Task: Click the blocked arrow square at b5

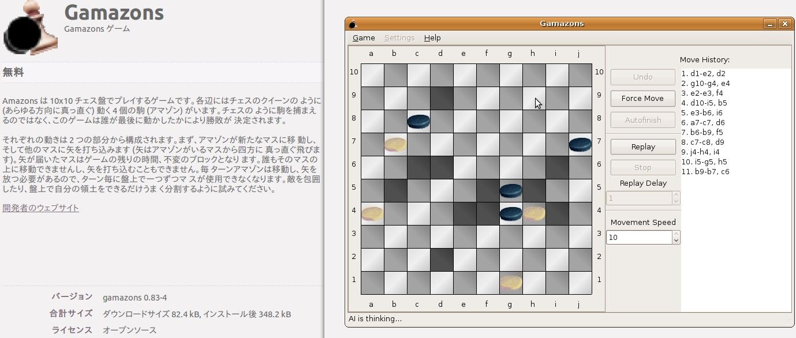Action: click(x=395, y=190)
